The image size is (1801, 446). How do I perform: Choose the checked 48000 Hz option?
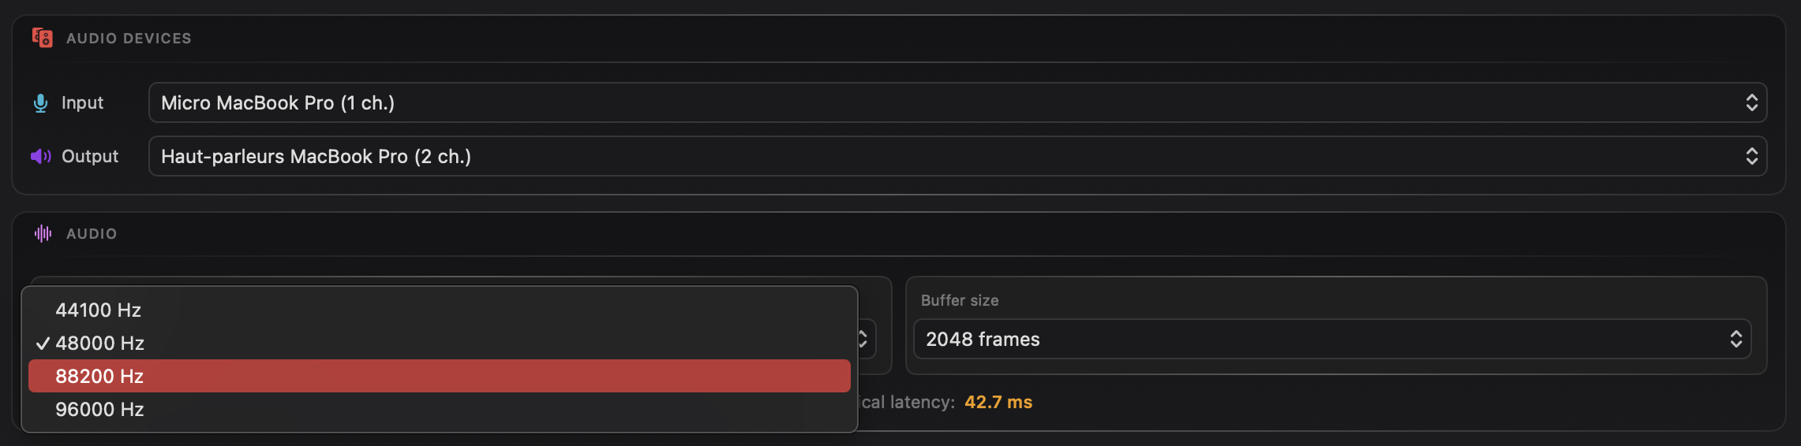100,344
